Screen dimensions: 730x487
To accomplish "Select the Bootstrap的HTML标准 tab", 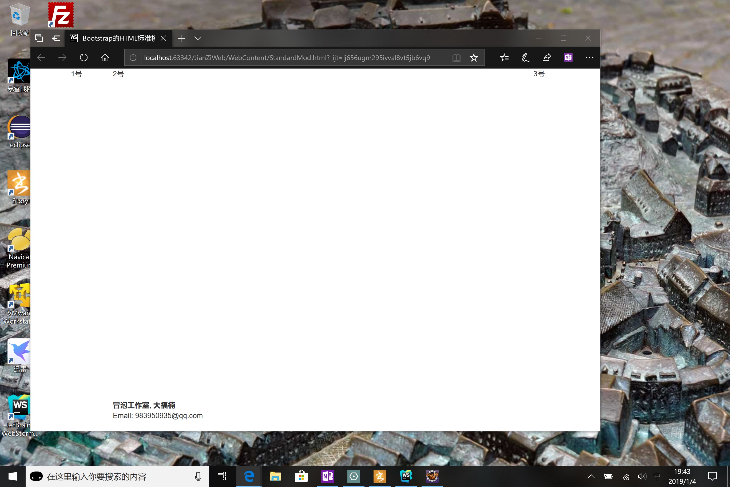I will tap(118, 38).
